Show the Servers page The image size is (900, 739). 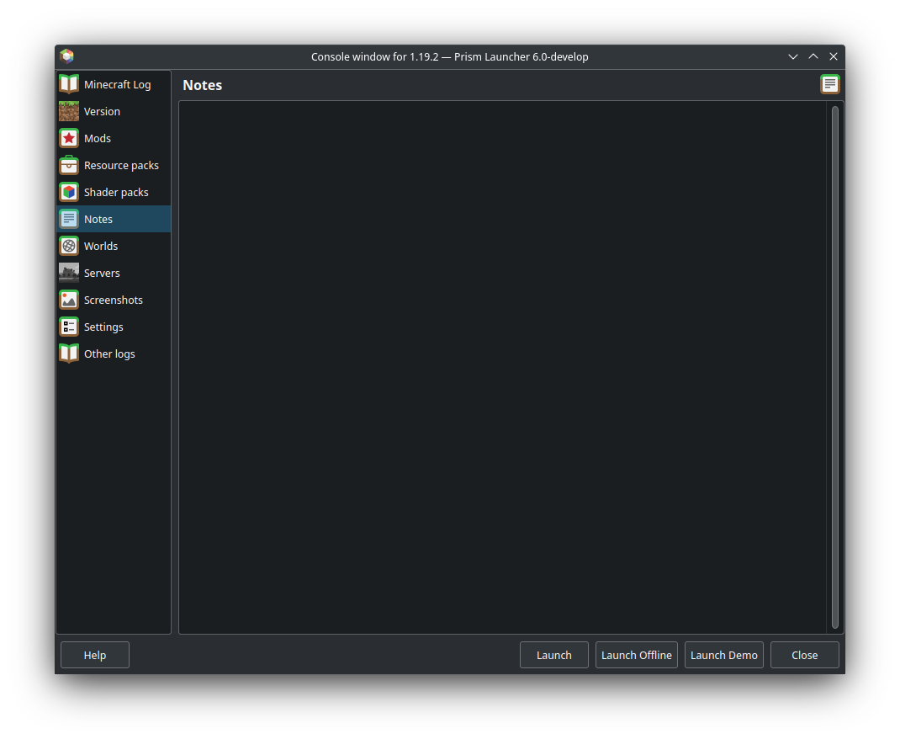[x=114, y=274]
